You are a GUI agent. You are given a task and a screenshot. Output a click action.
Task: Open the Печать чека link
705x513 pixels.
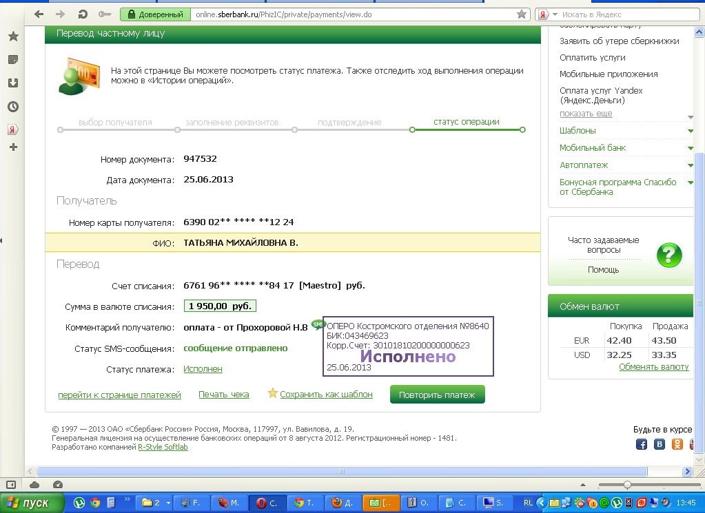point(224,395)
